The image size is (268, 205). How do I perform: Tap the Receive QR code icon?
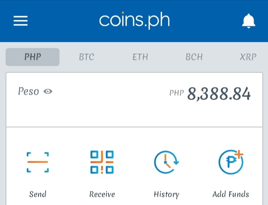102,162
